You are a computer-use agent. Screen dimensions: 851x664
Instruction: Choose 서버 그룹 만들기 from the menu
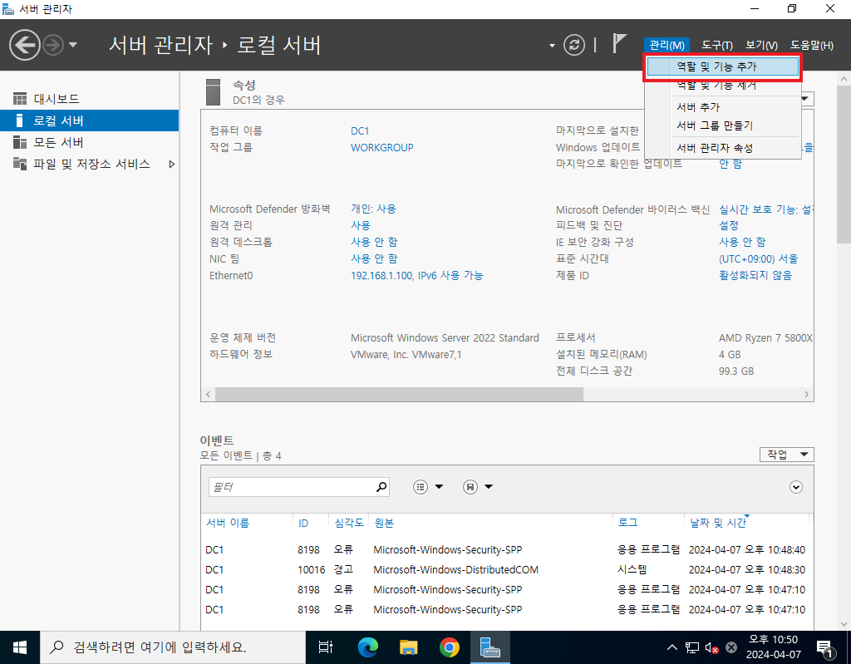coord(722,125)
